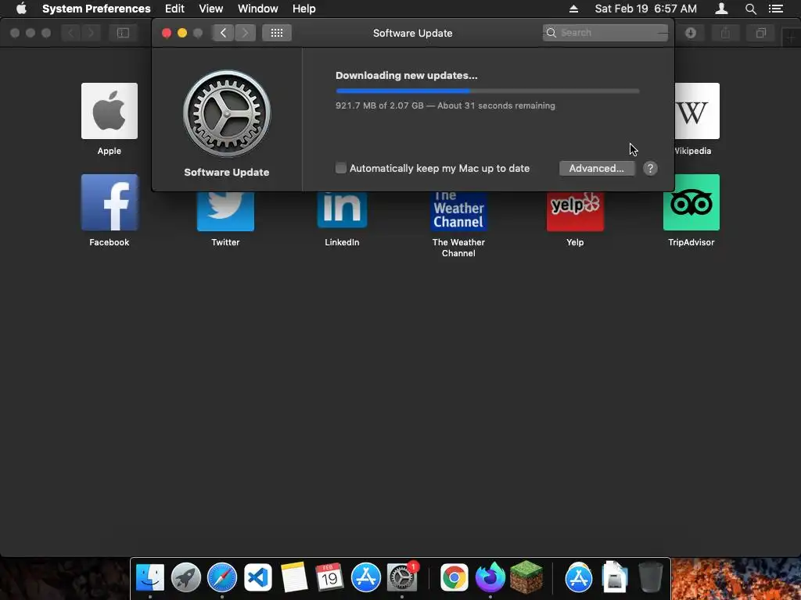The height and width of the screenshot is (600, 801).
Task: Open the Facebook favorite in Safari
Action: pos(110,202)
